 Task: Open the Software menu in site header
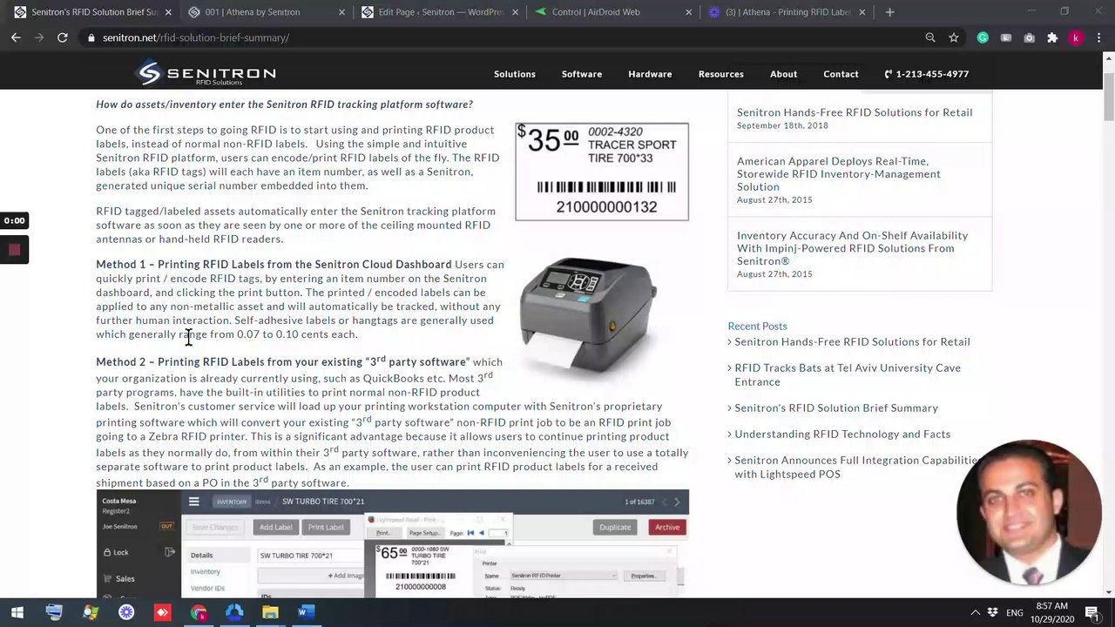pyautogui.click(x=582, y=74)
